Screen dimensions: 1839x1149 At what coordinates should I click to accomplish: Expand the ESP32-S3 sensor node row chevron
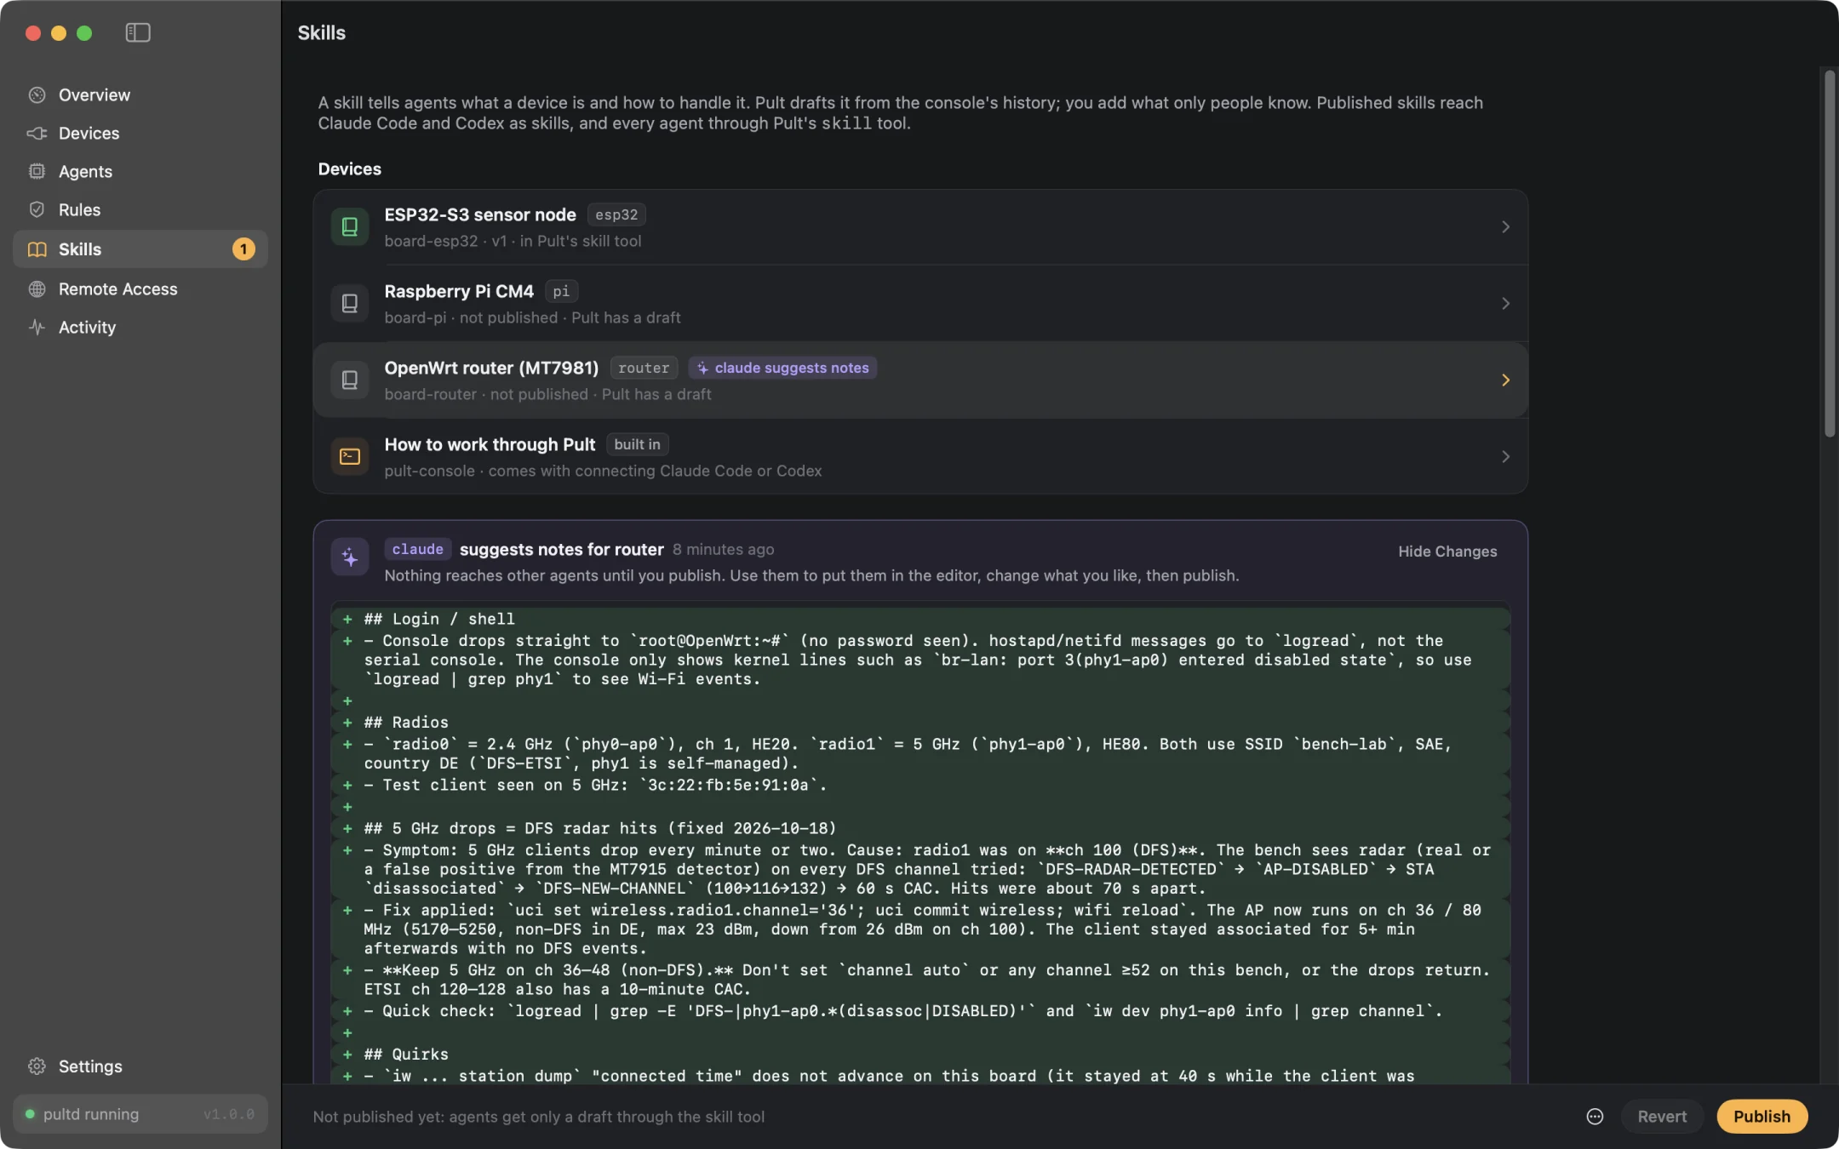pos(1505,226)
